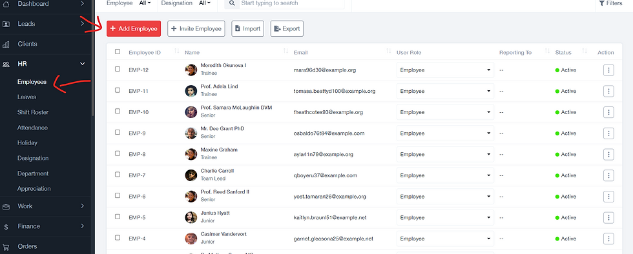The image size is (633, 254).
Task: Expand the Finance menu chevron
Action: pos(83,226)
